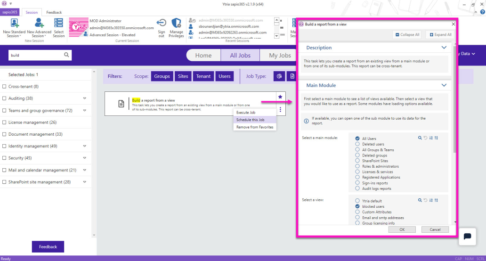Viewport: 486px width, 261px height.
Task: Choose Schedule this Job from the context menu
Action: point(254,120)
